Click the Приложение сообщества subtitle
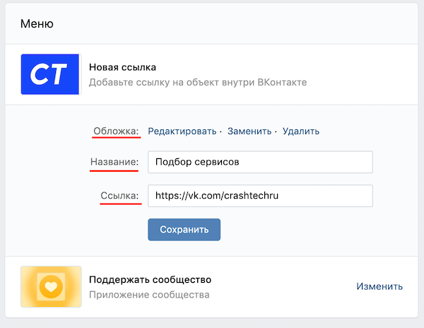Image resolution: width=424 pixels, height=328 pixels. 149,295
